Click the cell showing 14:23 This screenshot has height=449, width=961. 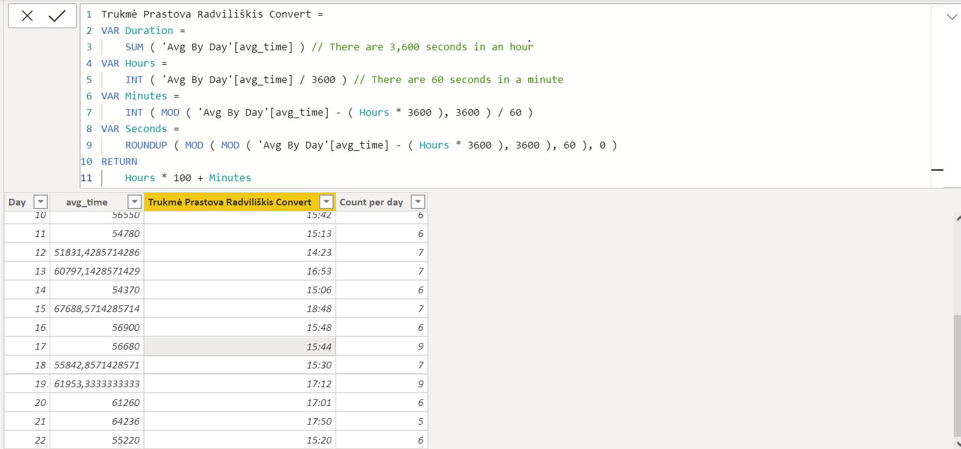coord(240,252)
